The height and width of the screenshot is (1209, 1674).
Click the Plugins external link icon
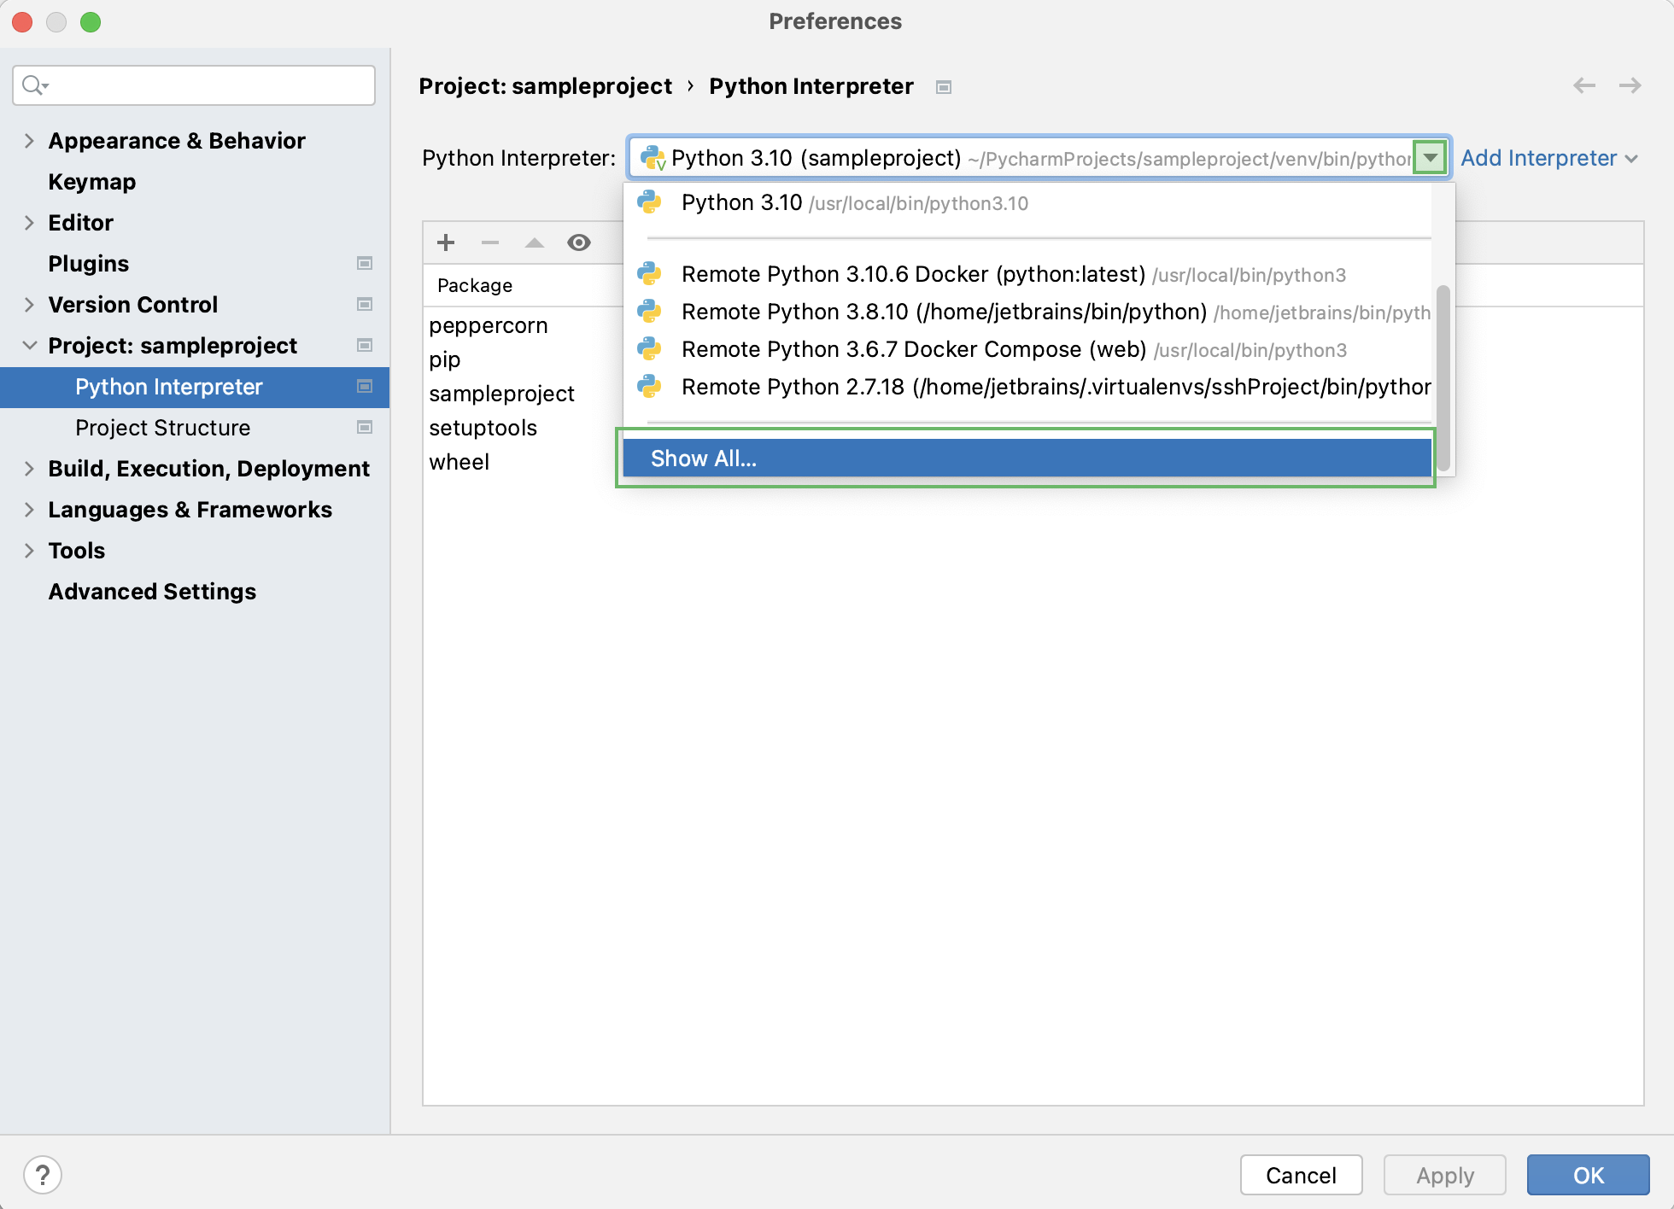coord(365,263)
